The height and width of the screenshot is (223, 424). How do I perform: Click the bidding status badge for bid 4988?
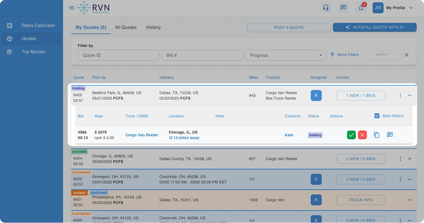(315, 135)
